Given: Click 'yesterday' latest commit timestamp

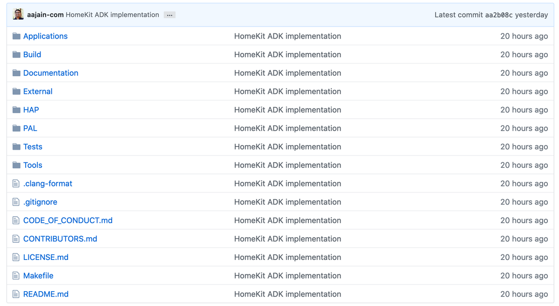Looking at the screenshot, I should 532,15.
